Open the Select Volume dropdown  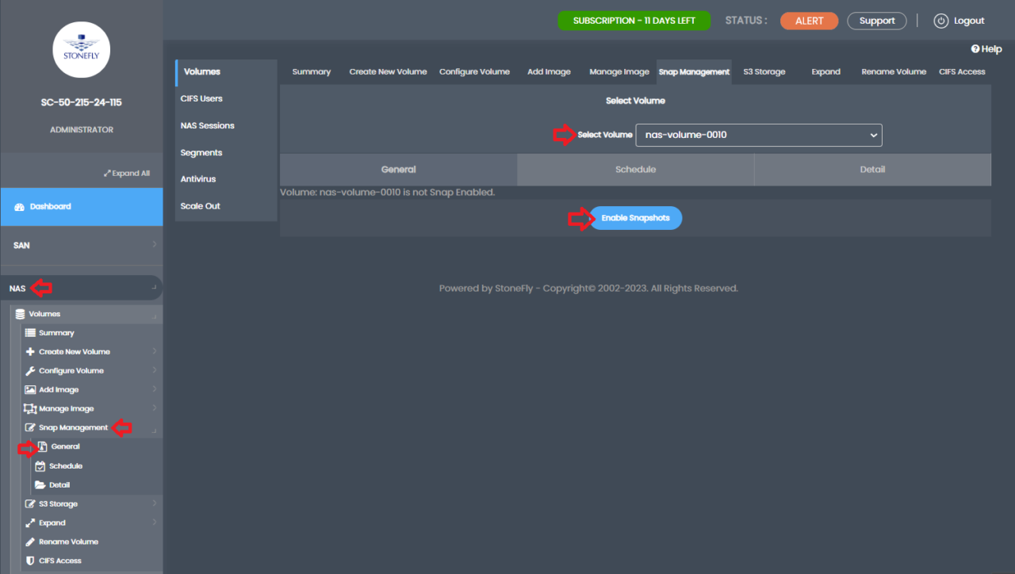(758, 135)
